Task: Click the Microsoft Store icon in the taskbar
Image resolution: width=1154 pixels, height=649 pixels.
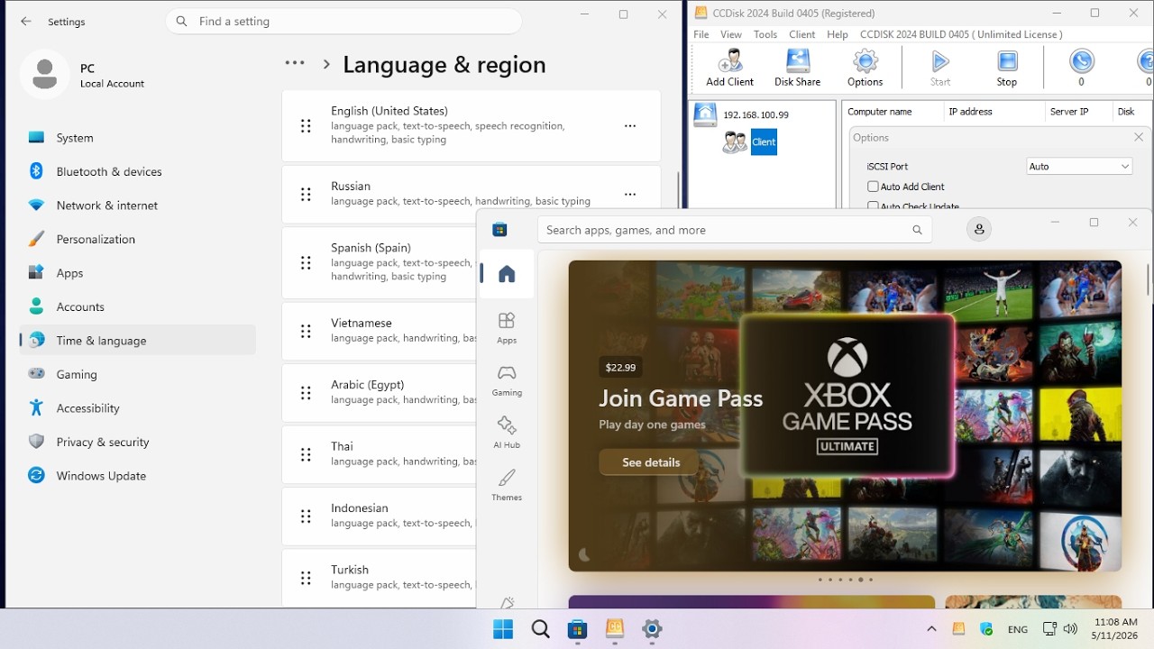Action: [x=578, y=629]
